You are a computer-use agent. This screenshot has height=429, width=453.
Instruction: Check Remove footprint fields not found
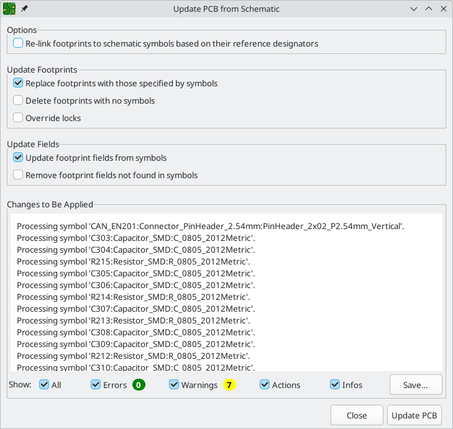[18, 175]
